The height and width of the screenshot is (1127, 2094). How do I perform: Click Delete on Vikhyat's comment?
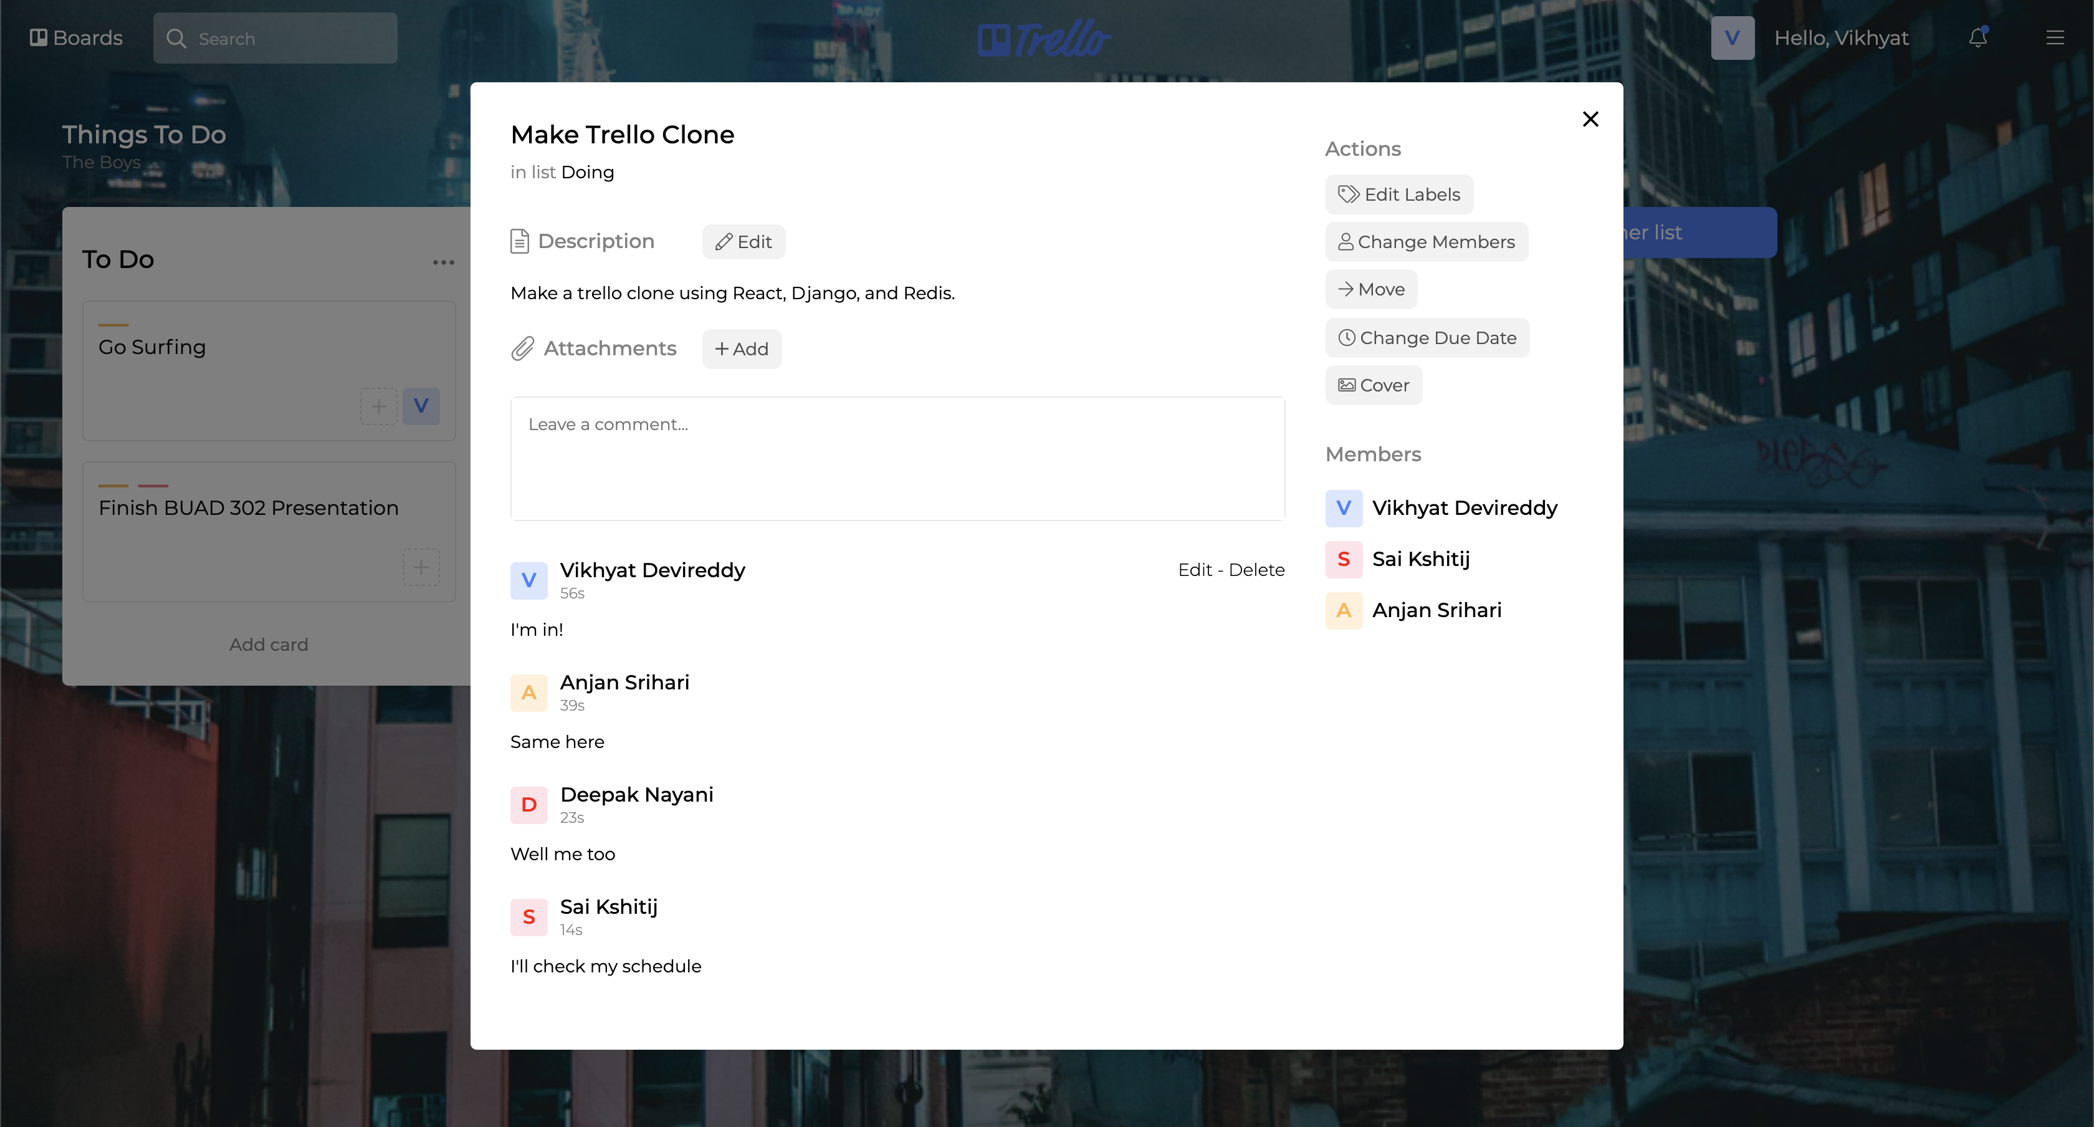click(x=1256, y=569)
